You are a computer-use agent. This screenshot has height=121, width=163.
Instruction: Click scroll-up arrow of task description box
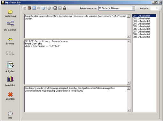129,16
